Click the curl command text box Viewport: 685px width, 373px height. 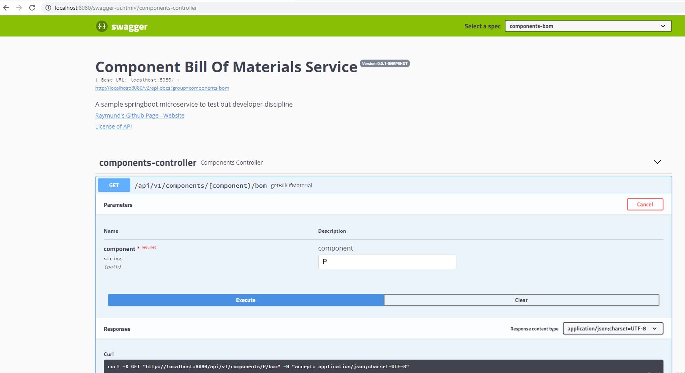click(x=383, y=366)
